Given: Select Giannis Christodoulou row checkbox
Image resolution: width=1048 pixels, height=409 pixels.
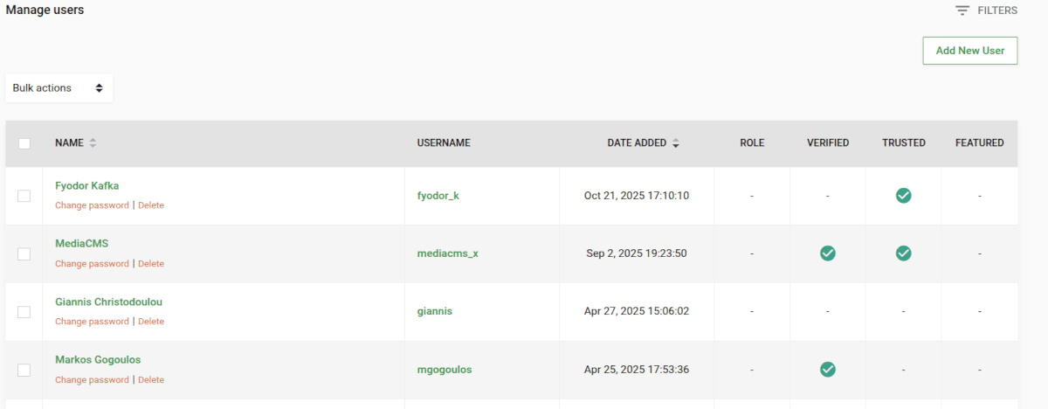Looking at the screenshot, I should click(x=24, y=312).
